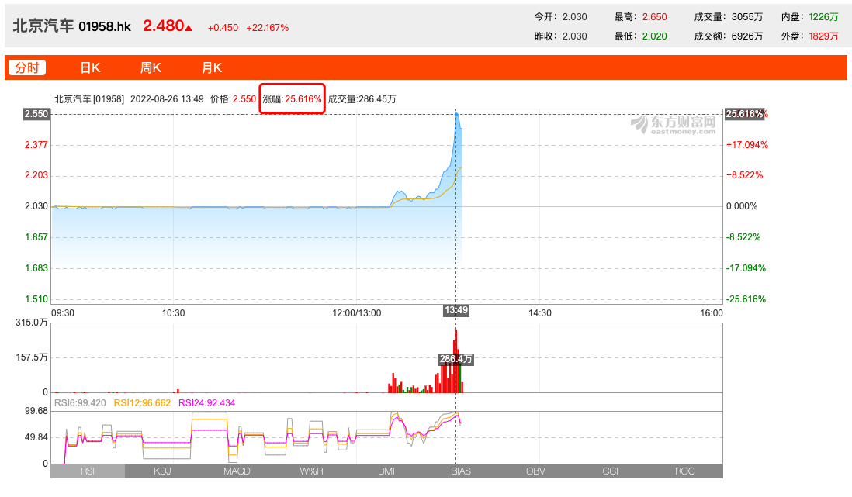
Task: Click the red up-arrow next to price
Action: [189, 28]
